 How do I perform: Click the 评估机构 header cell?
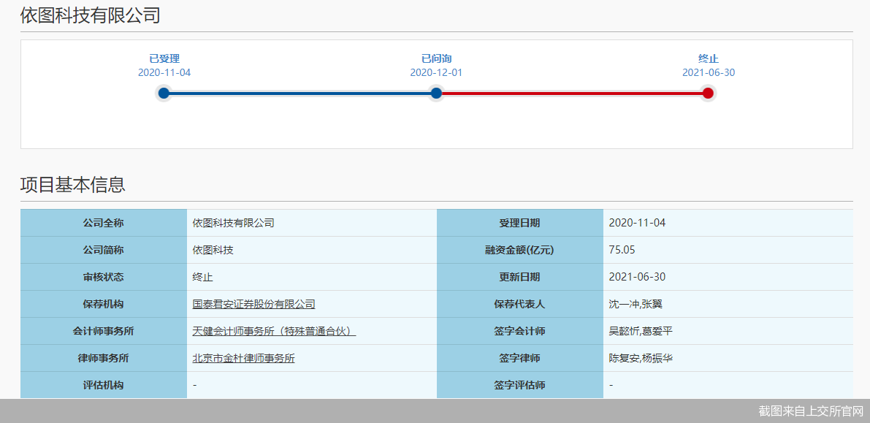(104, 385)
